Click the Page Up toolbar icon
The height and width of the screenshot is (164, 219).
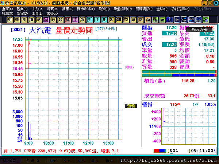(x=184, y=20)
